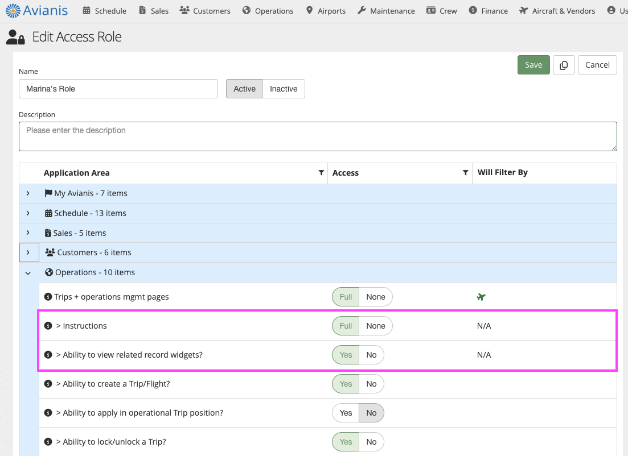Expand the My Avianis group row
This screenshot has height=456, width=628.
click(x=28, y=193)
